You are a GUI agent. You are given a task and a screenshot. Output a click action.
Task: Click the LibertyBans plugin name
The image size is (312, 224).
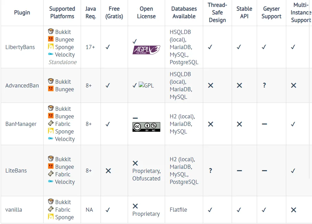click(20, 47)
